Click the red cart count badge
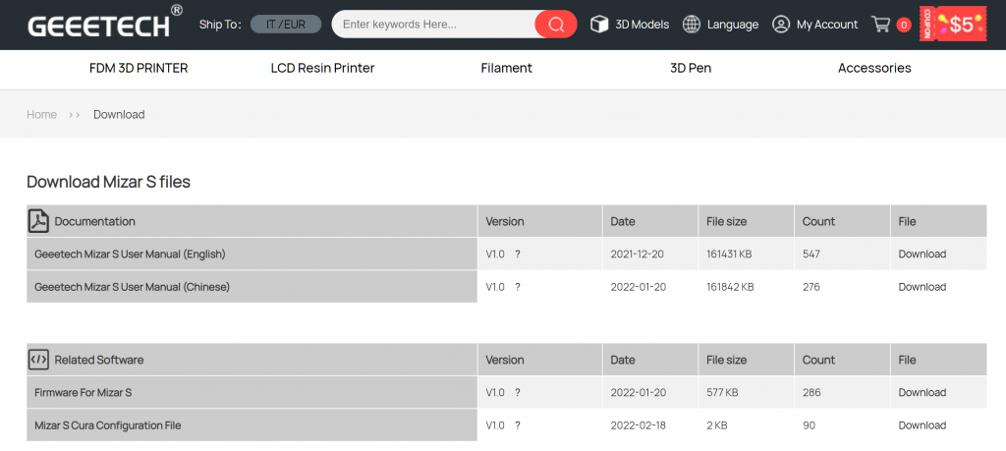Viewport: 1006px width, 451px height. [x=904, y=25]
